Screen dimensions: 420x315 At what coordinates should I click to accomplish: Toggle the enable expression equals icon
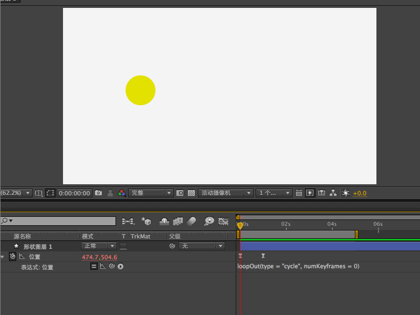pyautogui.click(x=94, y=267)
